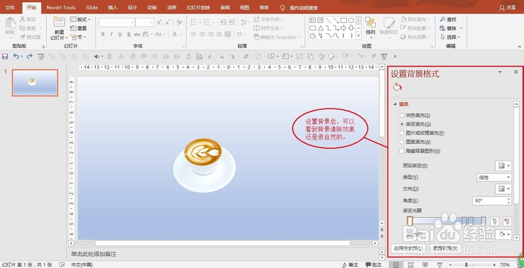
Task: Switch to Design ribbon tab
Action: (x=133, y=7)
